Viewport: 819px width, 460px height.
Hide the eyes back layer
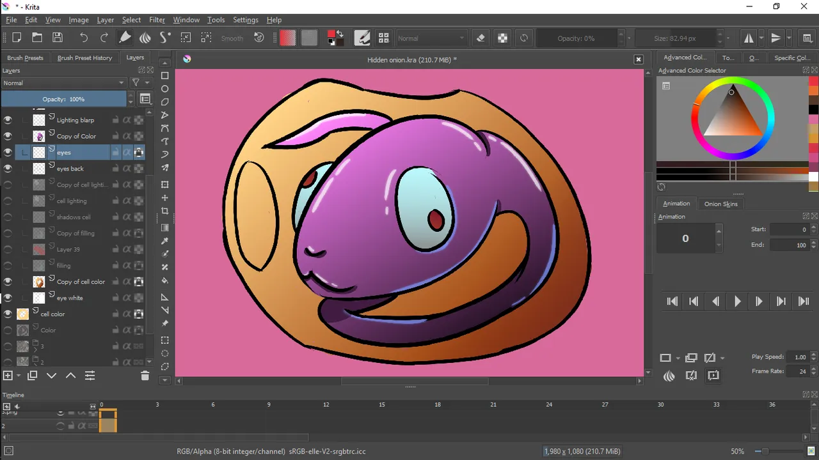point(8,169)
